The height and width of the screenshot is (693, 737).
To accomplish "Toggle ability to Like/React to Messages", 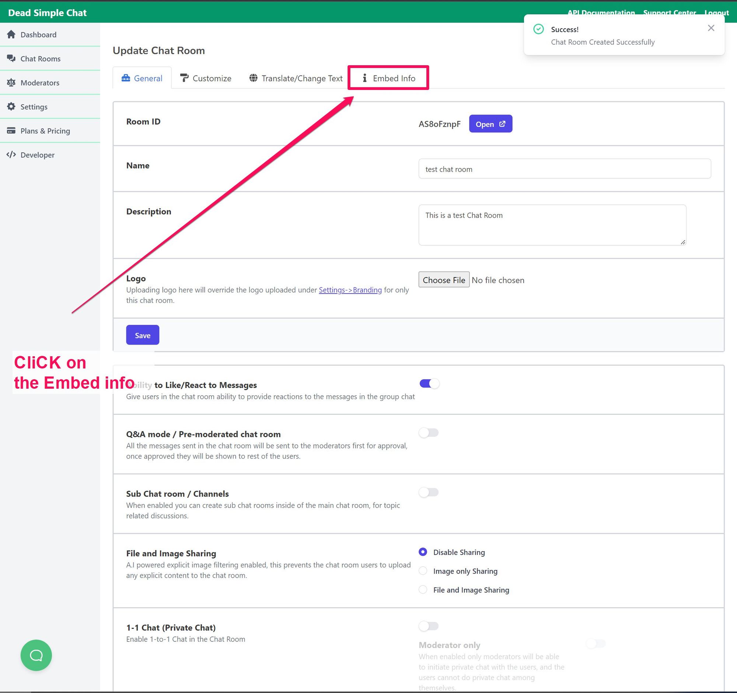I will (x=429, y=384).
